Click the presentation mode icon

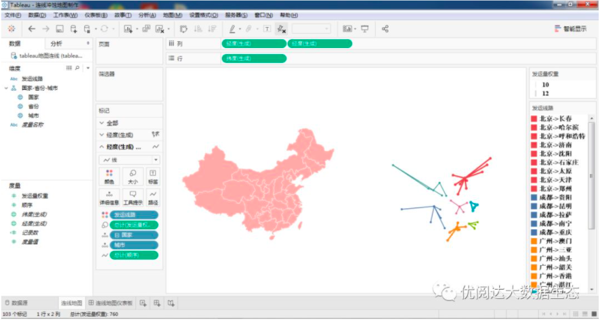tap(365, 29)
